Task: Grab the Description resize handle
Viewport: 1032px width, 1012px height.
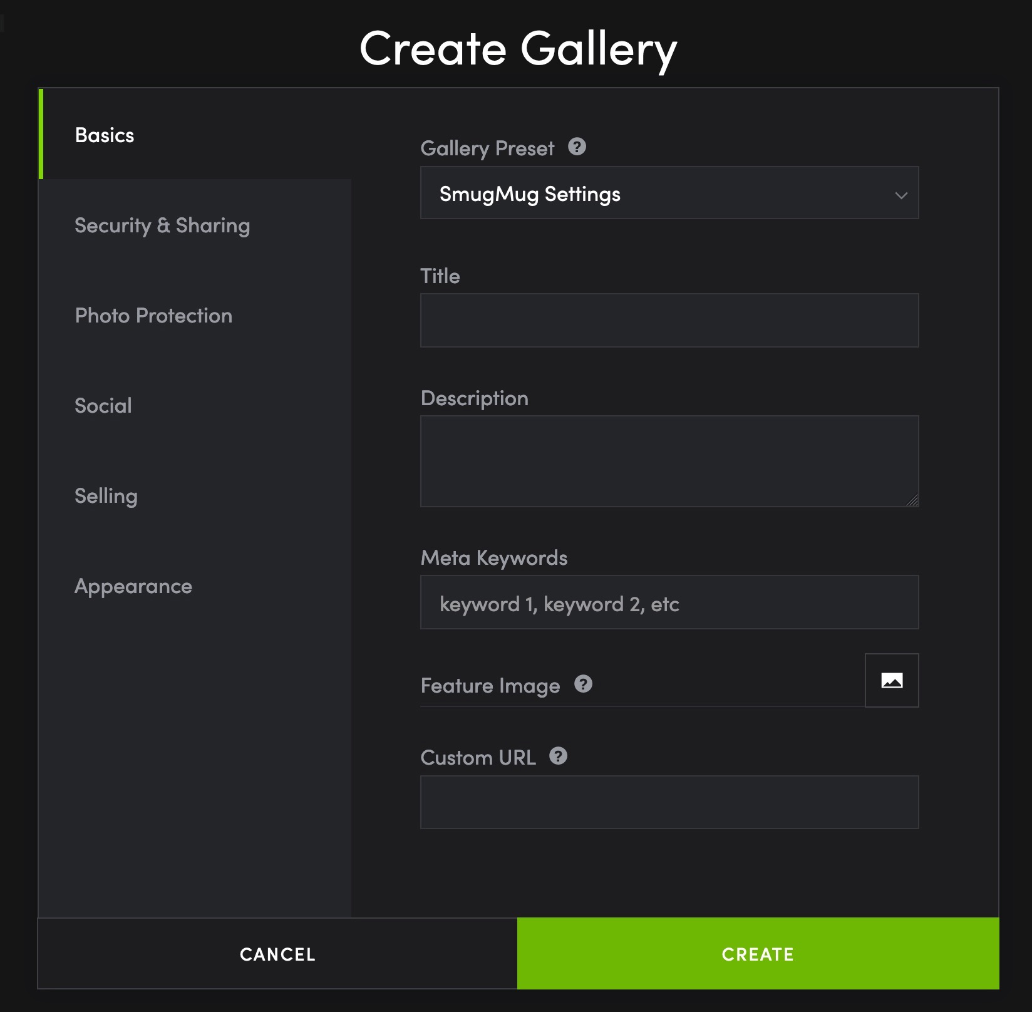Action: [912, 500]
